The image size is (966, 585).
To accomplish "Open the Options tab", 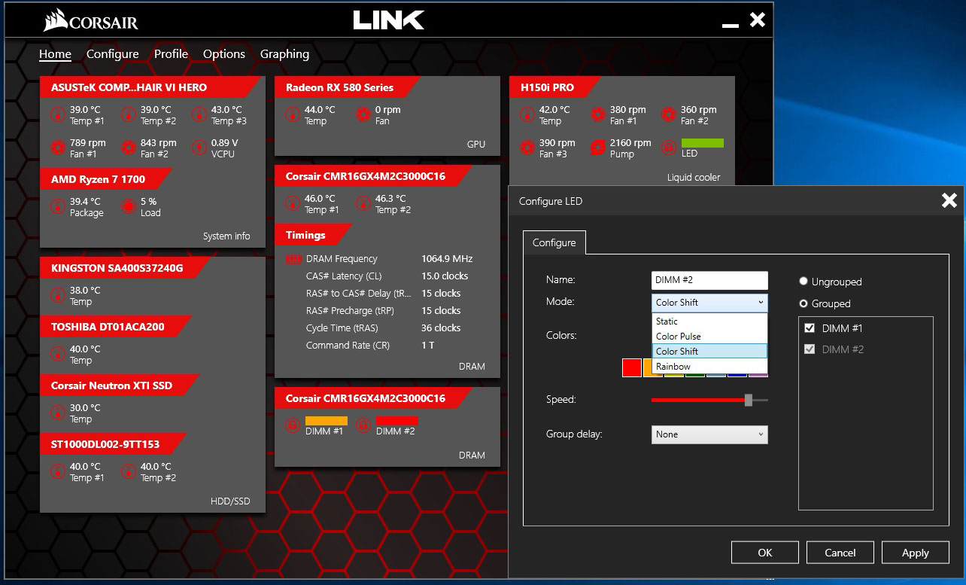I will (x=224, y=54).
